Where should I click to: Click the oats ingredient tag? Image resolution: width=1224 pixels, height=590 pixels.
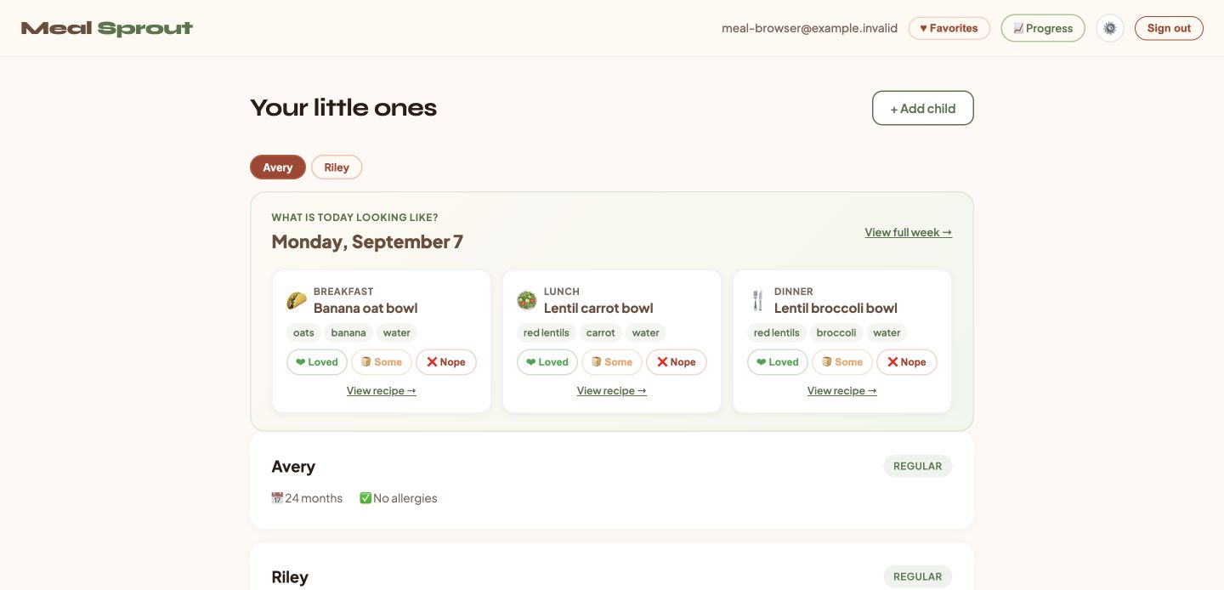[x=303, y=332]
